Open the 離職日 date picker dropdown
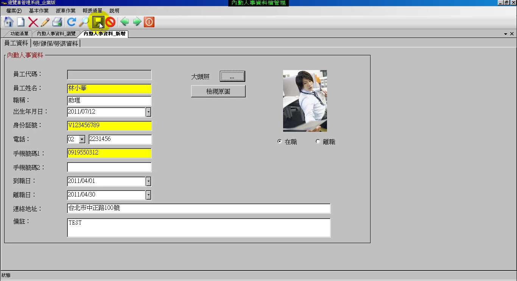Viewport: 517px width, 281px height. point(148,195)
